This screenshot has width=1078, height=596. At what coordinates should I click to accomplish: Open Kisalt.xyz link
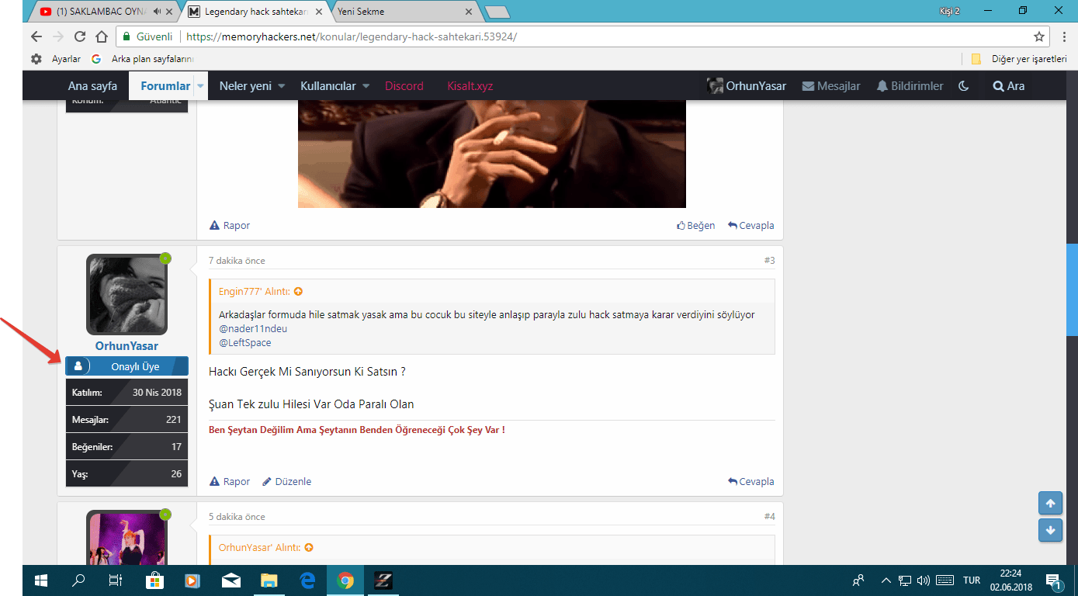point(470,86)
